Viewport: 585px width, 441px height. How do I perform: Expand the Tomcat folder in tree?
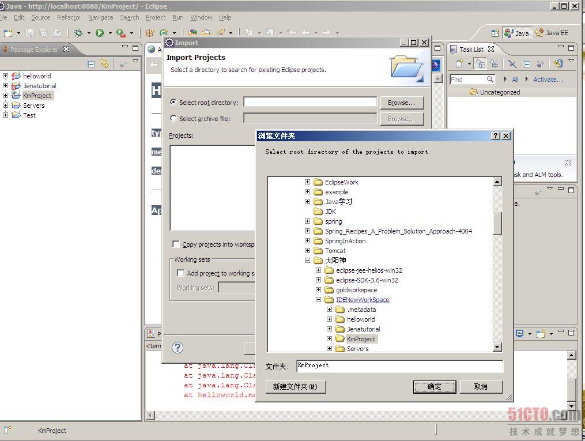[307, 251]
